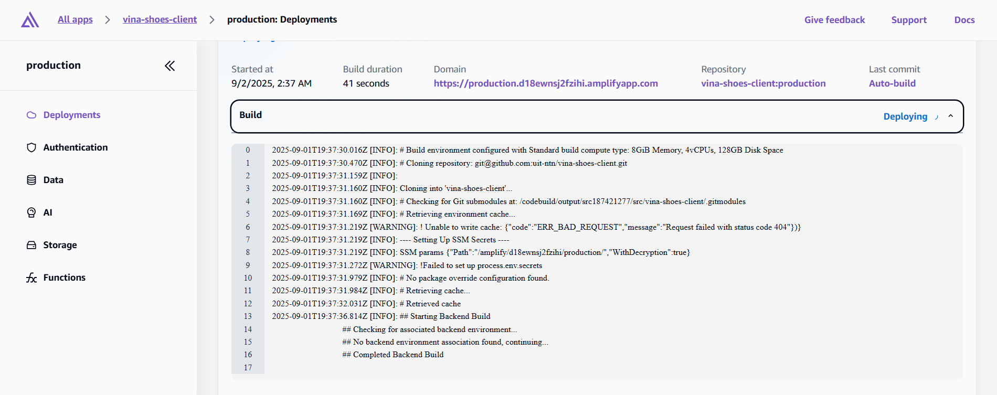Click the Deployments cloud icon
Viewport: 997px width, 395px height.
[x=31, y=115]
